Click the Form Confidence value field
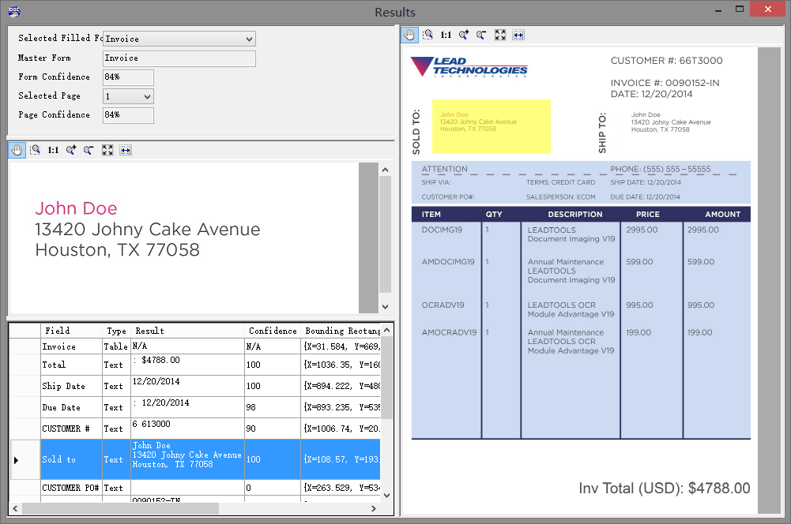The width and height of the screenshot is (791, 524). (126, 77)
